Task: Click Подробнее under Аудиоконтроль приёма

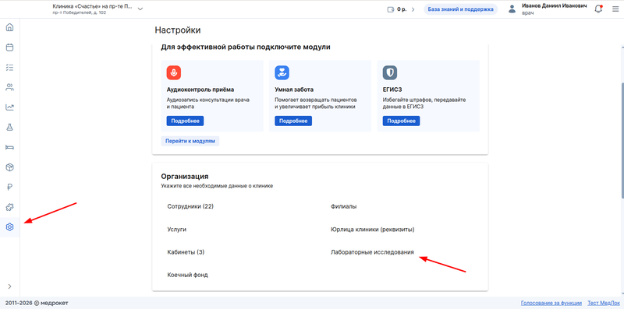Action: pos(185,121)
